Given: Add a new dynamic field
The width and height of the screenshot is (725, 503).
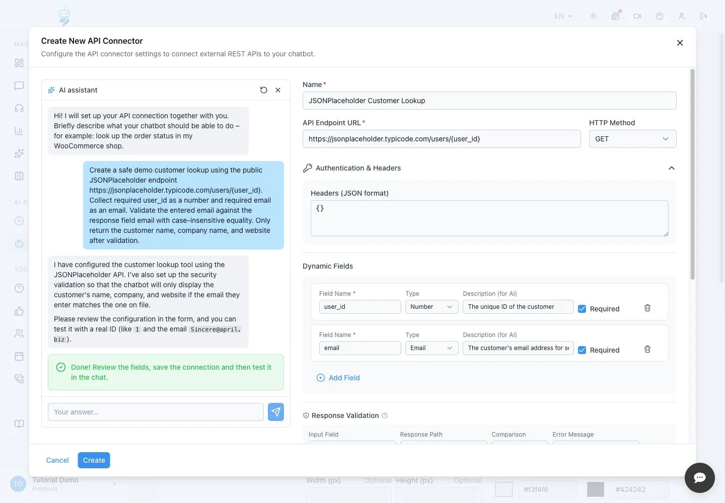Looking at the screenshot, I should 338,378.
